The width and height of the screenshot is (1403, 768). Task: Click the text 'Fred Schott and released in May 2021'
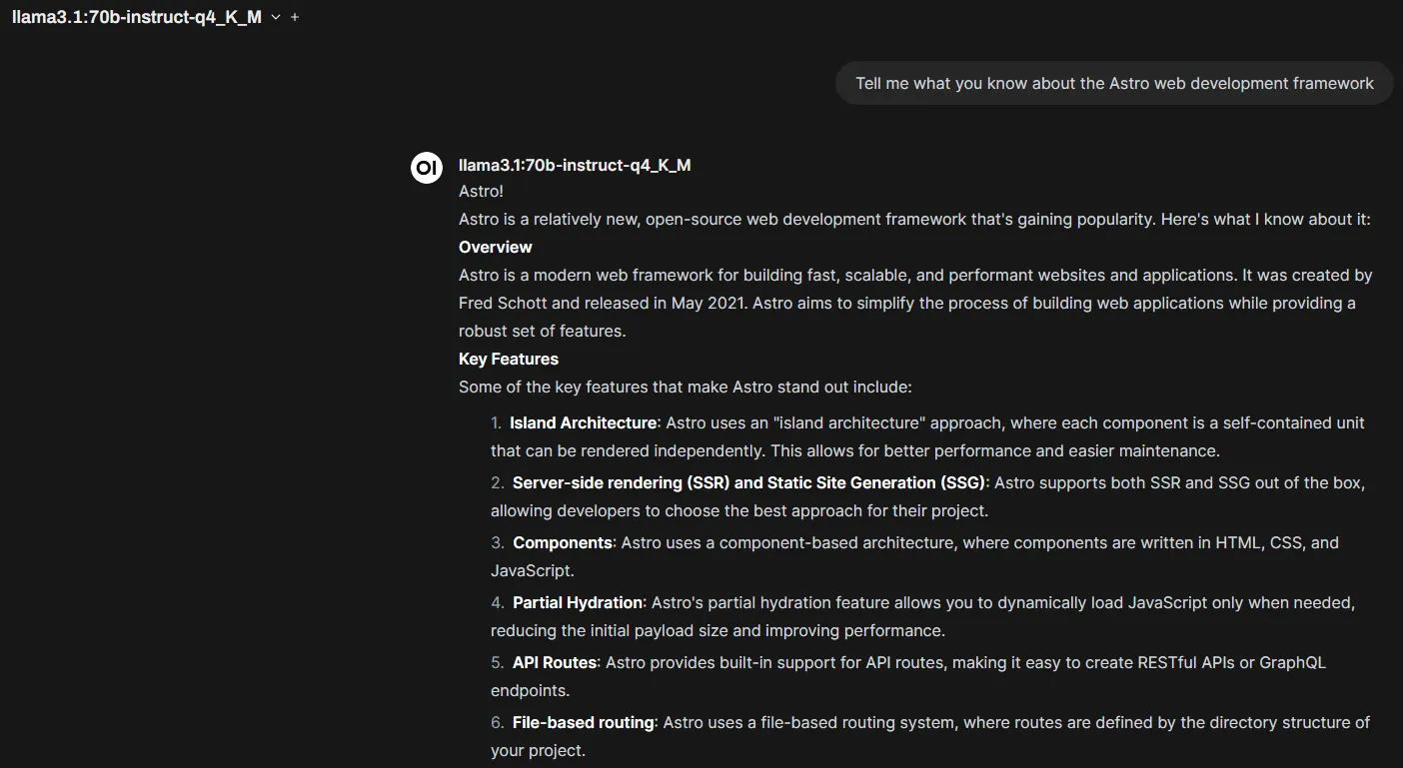(603, 303)
